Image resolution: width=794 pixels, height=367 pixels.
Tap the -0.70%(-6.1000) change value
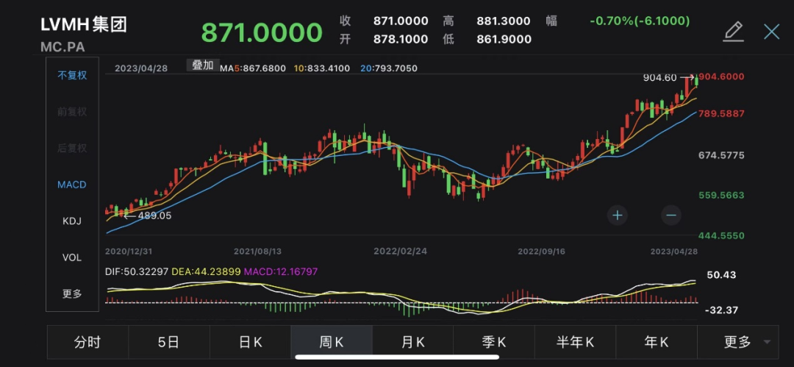tap(640, 21)
